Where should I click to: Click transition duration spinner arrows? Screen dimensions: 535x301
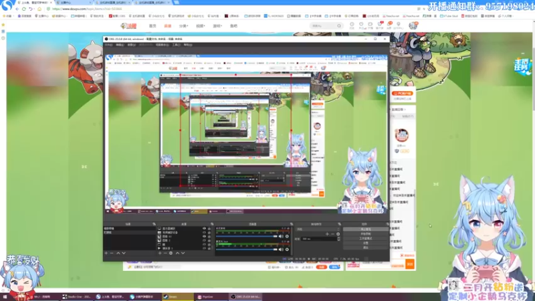(x=338, y=239)
